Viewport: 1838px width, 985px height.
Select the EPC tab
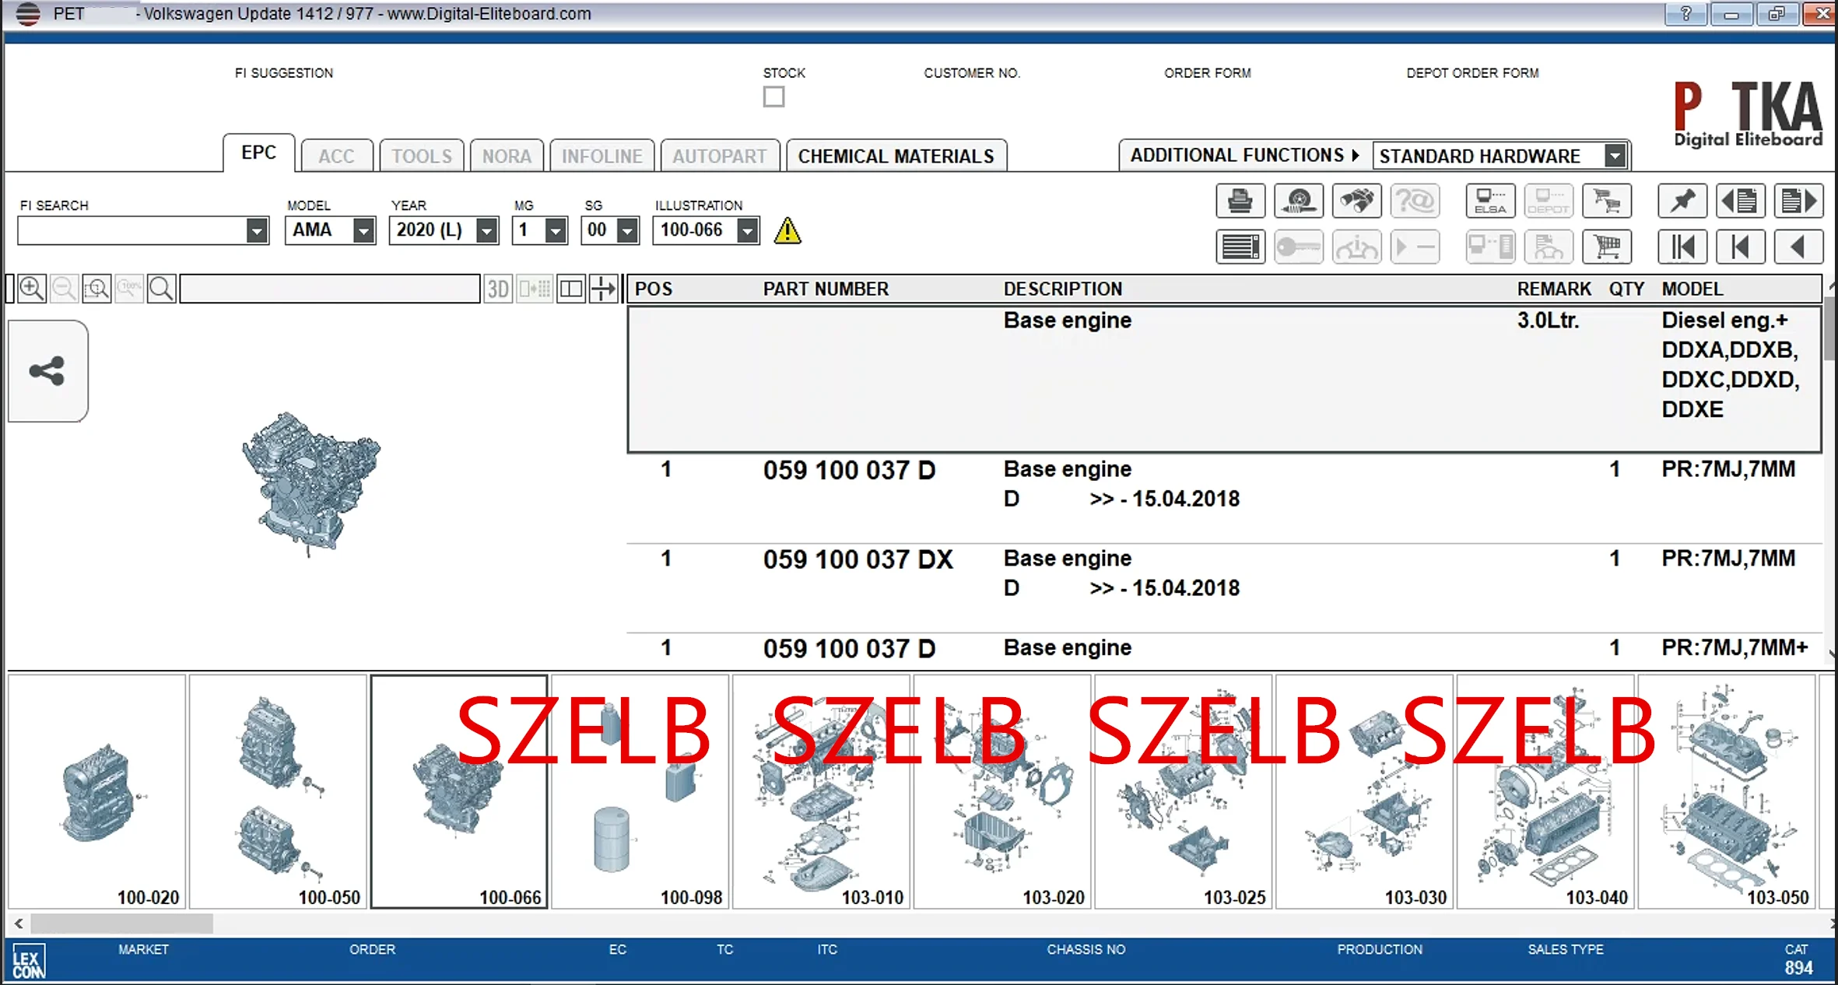coord(258,152)
